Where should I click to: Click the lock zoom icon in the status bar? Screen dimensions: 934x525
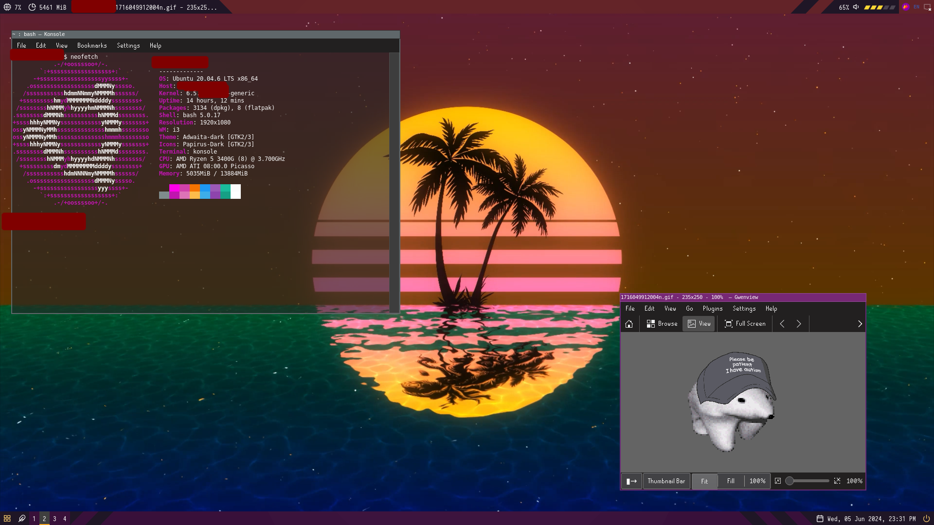[x=838, y=481]
